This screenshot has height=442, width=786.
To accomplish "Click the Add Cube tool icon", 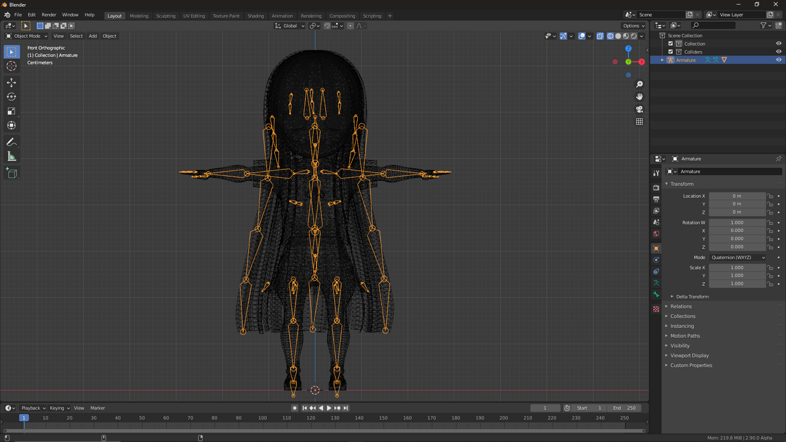I will pyautogui.click(x=12, y=173).
